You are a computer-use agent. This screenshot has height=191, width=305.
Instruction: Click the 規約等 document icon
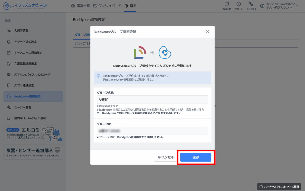[9, 118]
